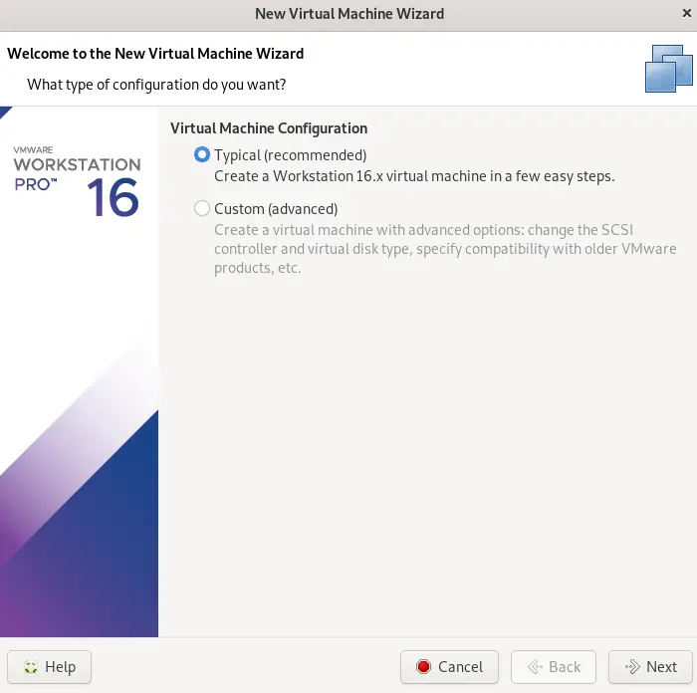Open Help for the wizard
Screen dimensions: 697x693
(x=50, y=667)
